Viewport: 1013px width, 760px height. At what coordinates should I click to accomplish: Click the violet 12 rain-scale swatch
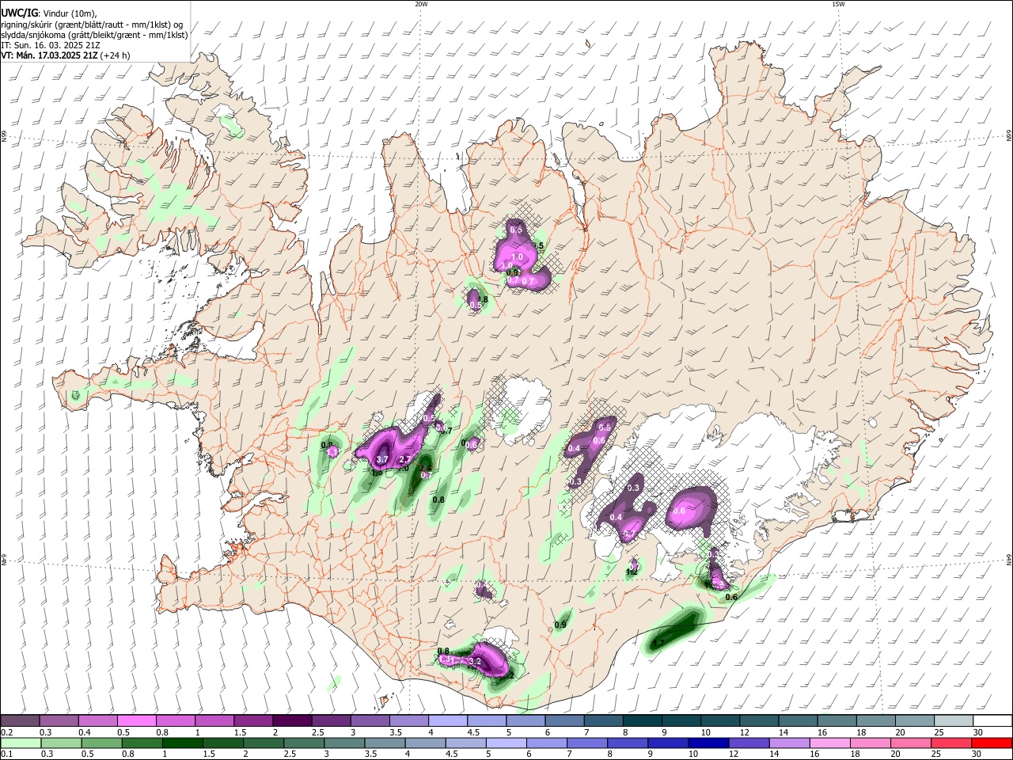click(x=748, y=743)
